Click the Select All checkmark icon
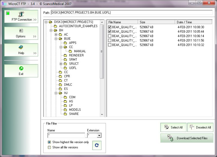The height and width of the screenshot is (157, 217). click(167, 127)
